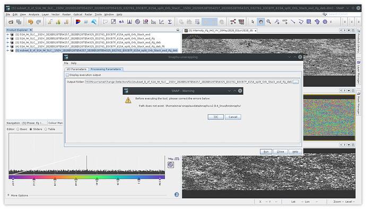Click the Open Product folder icon
Viewport: 366px width, 209px height.
11,22
